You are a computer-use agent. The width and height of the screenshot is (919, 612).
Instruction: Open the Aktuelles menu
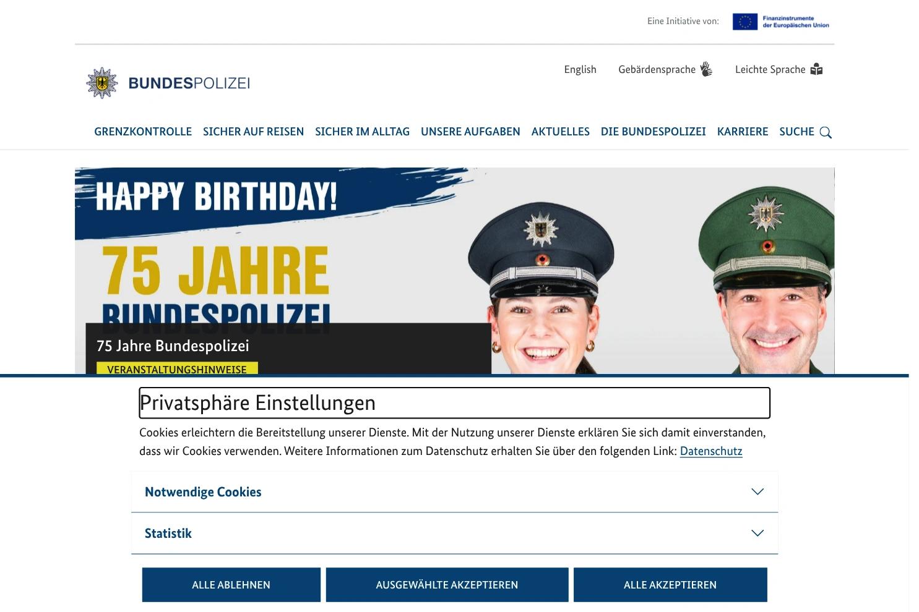(561, 132)
